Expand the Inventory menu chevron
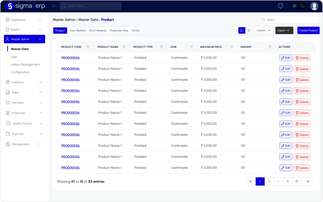This screenshot has width=323, height=202. click(40, 82)
